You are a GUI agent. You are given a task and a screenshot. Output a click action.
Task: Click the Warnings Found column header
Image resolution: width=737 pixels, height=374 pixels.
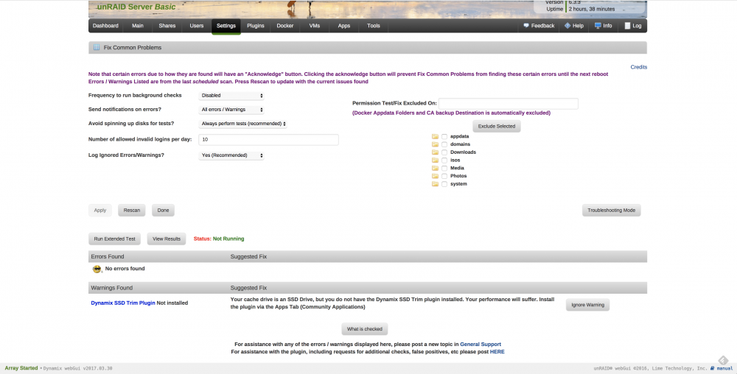112,288
